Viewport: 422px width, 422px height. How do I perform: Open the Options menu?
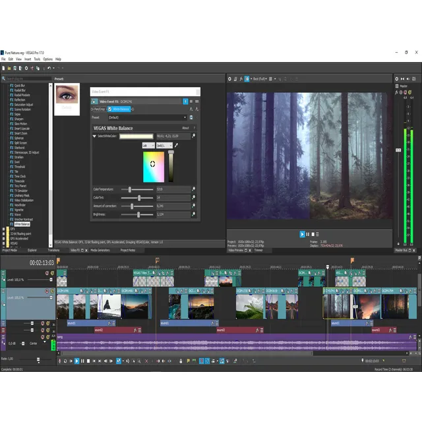48,59
